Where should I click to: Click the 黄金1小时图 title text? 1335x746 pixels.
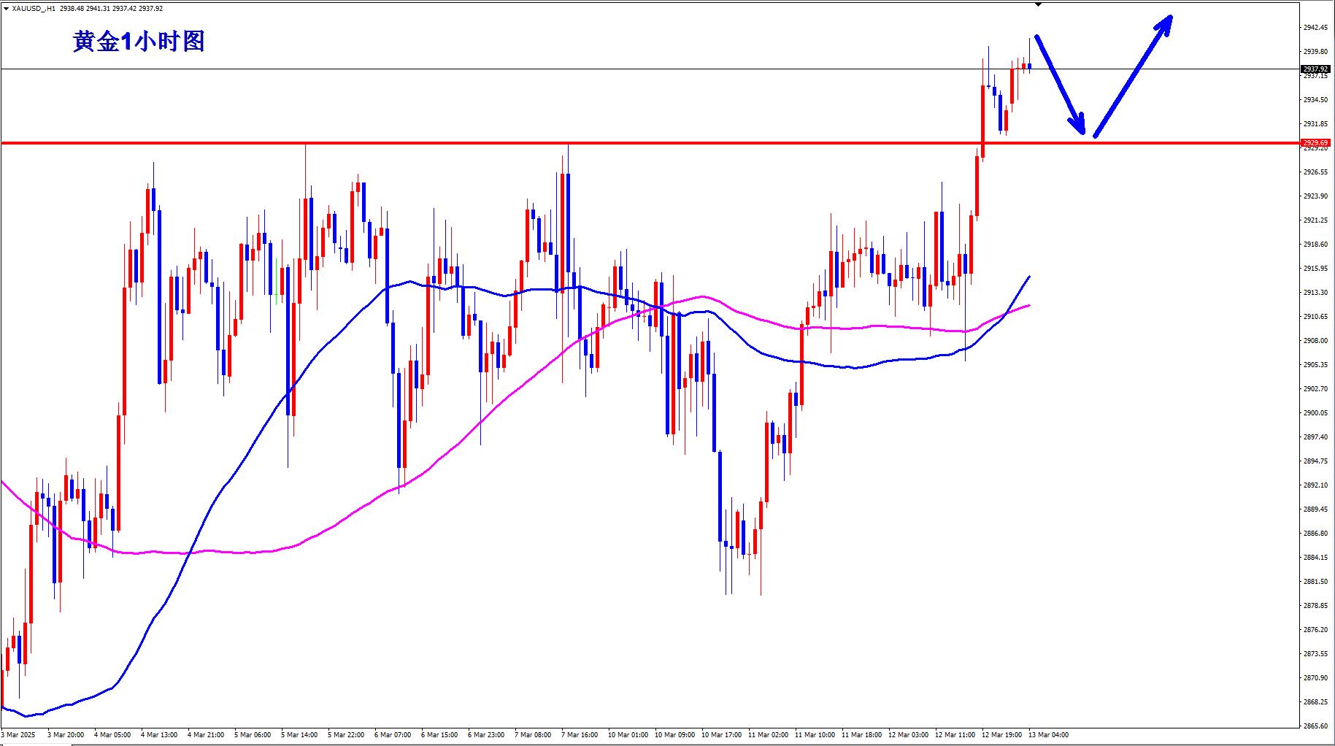[139, 42]
